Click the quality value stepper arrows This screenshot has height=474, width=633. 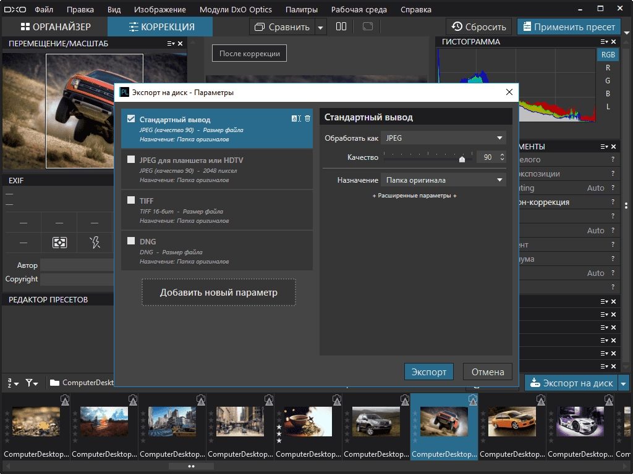(502, 157)
